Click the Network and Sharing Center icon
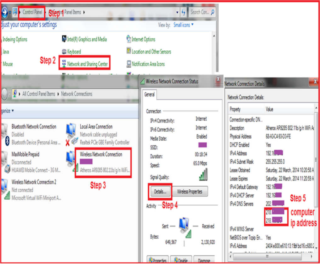Viewport: 320px width, 264px height. pyautogui.click(x=64, y=64)
